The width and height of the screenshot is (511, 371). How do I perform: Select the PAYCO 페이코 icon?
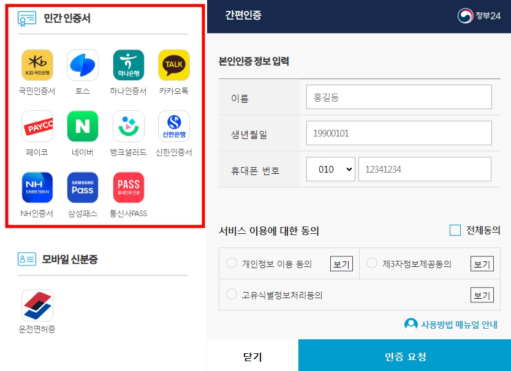tap(37, 126)
